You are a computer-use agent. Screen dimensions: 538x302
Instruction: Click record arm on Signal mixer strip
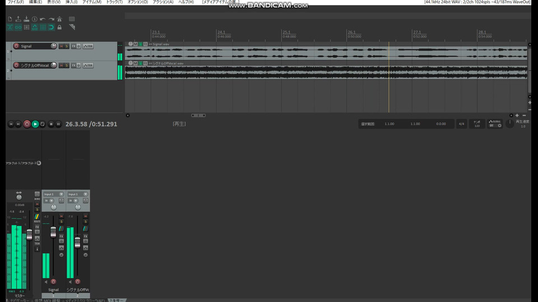tap(53, 282)
